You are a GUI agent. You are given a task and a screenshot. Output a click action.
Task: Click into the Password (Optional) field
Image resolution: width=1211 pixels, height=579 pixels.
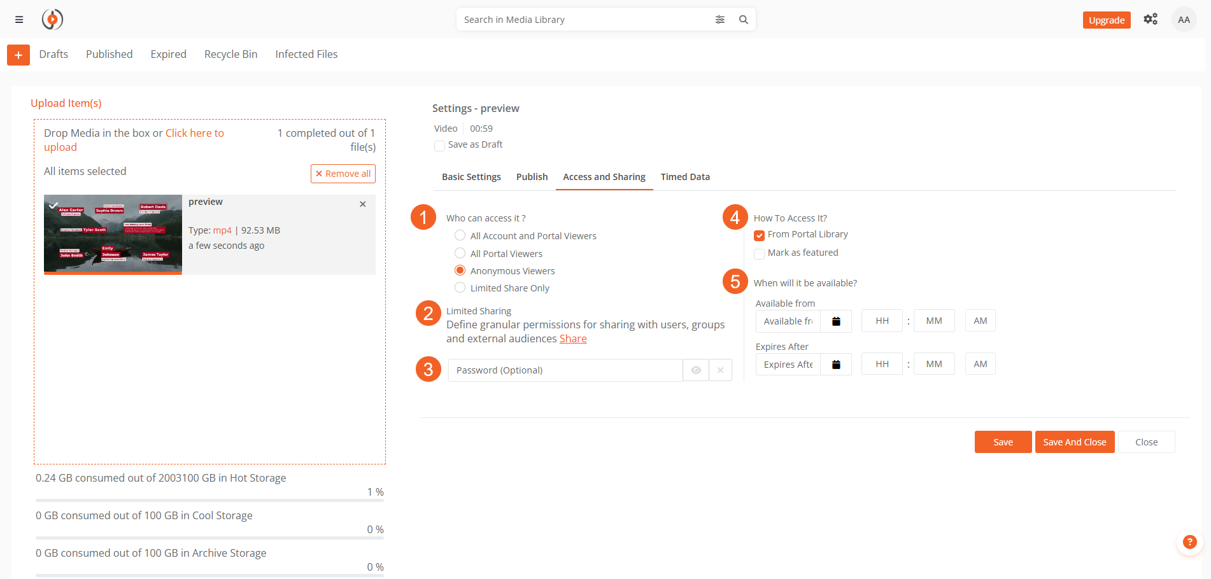(x=565, y=370)
